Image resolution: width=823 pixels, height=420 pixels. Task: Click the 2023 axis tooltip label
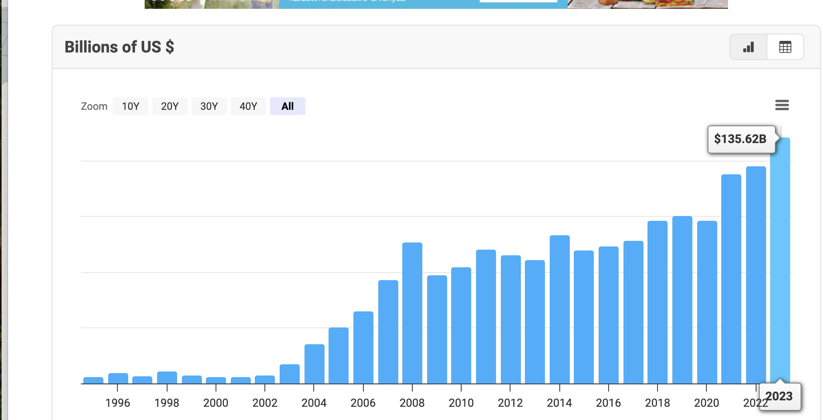(780, 396)
